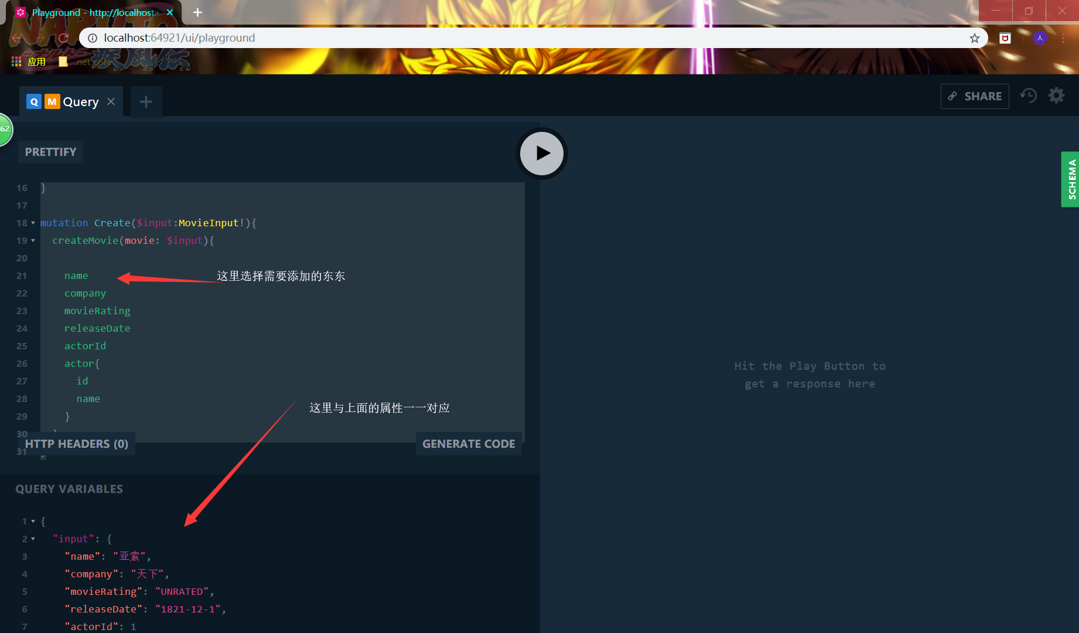
Task: Collapse the "input" object at line 2
Action: (x=33, y=539)
